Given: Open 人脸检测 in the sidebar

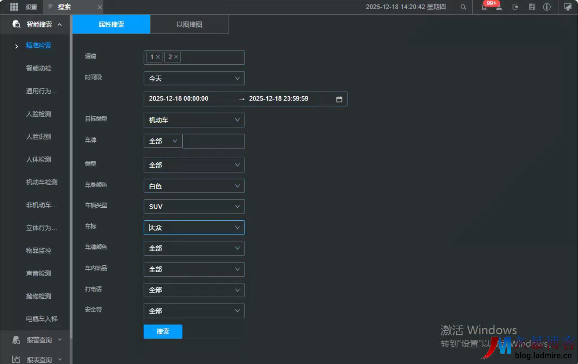Looking at the screenshot, I should (39, 114).
